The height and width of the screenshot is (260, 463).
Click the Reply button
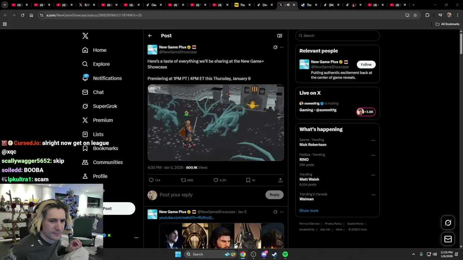pos(275,195)
